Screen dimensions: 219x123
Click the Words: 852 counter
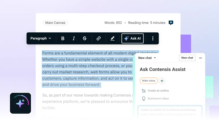pos(113,23)
